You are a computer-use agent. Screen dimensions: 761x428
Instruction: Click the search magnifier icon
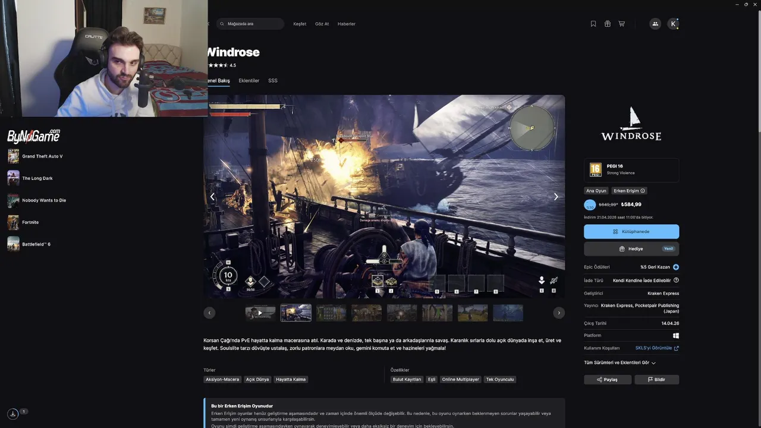point(222,24)
